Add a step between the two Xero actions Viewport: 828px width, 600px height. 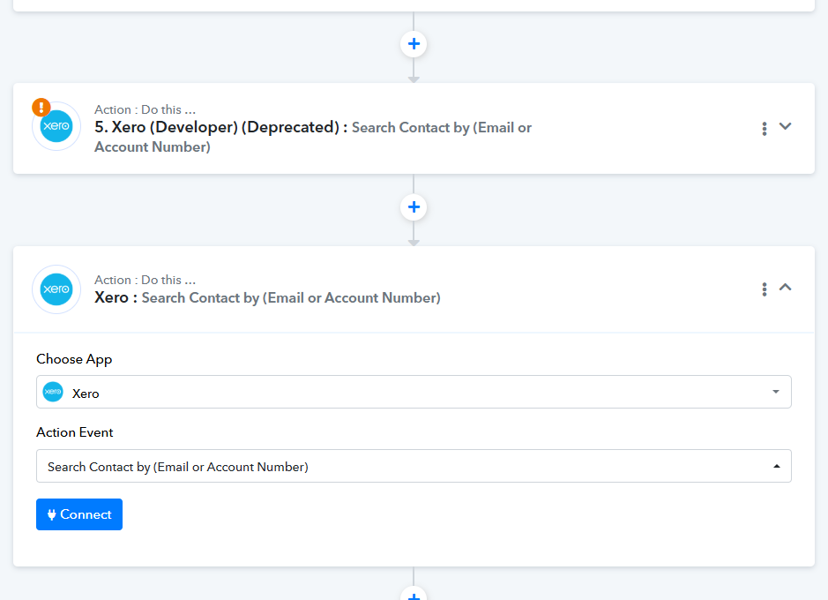coord(414,207)
